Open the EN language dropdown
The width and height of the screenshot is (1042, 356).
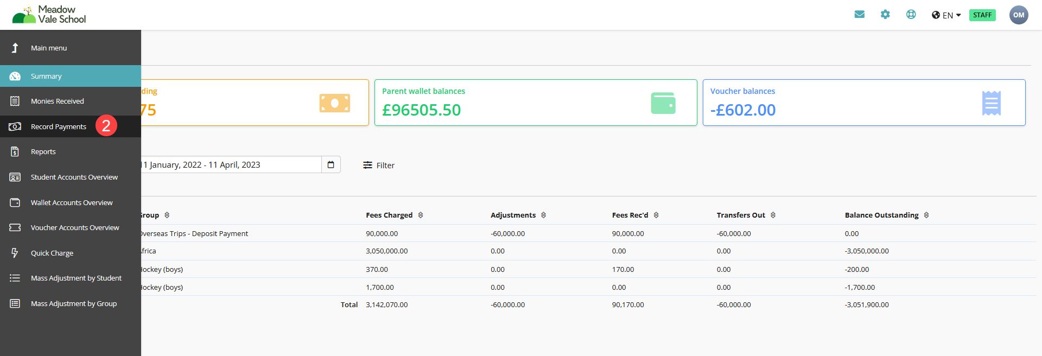(x=946, y=15)
